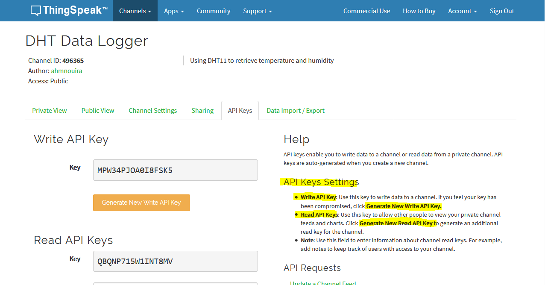The image size is (545, 285).
Task: Open the Channels dropdown menu
Action: [135, 11]
